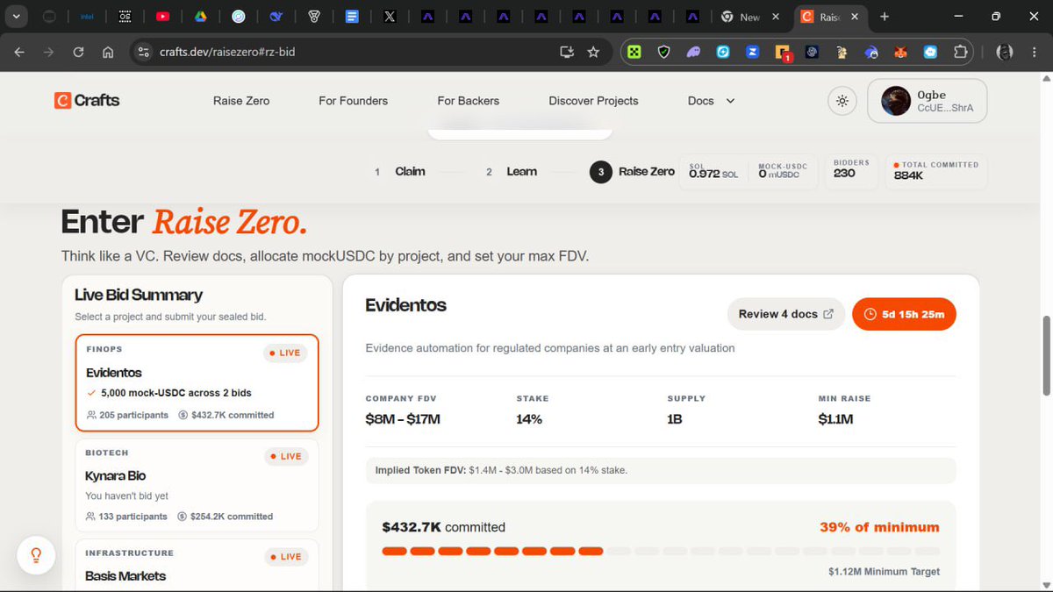The height and width of the screenshot is (592, 1053).
Task: Click 205 participants on Evidentos card
Action: [x=127, y=415]
